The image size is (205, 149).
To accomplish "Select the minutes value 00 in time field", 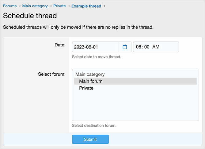I will [147, 47].
